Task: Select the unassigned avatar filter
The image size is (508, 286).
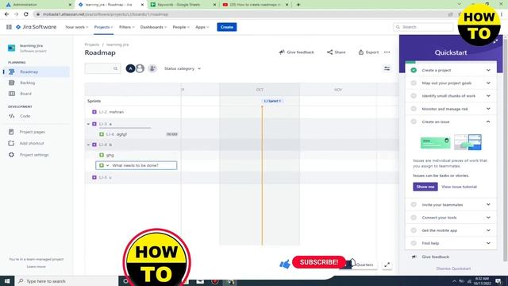Action: pos(140,68)
